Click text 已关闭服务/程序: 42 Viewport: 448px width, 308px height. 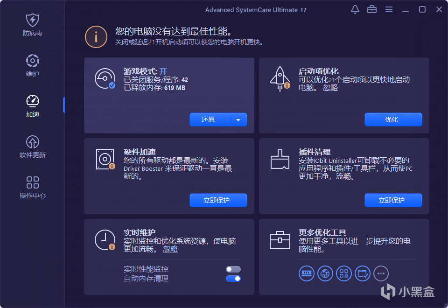click(156, 80)
